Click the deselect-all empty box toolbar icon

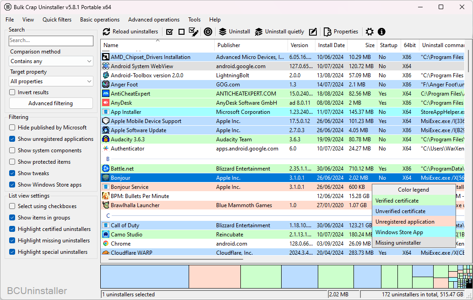181,32
